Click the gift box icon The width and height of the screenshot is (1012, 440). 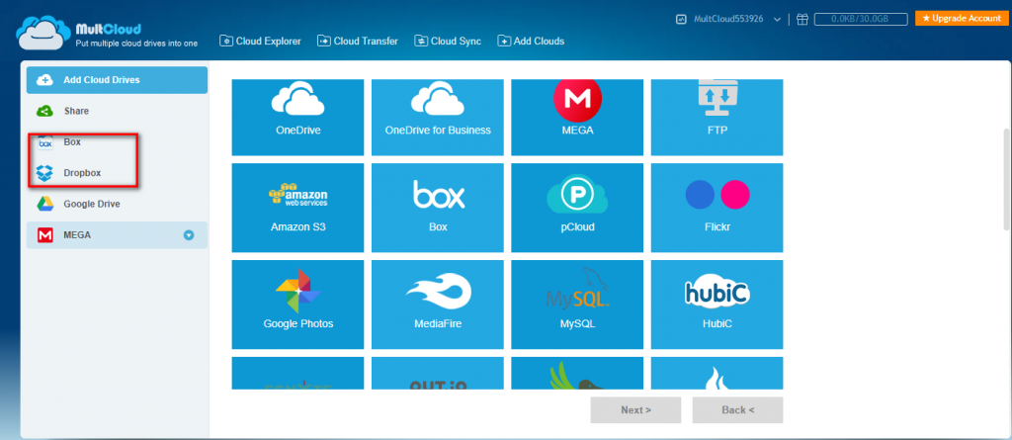pyautogui.click(x=802, y=20)
